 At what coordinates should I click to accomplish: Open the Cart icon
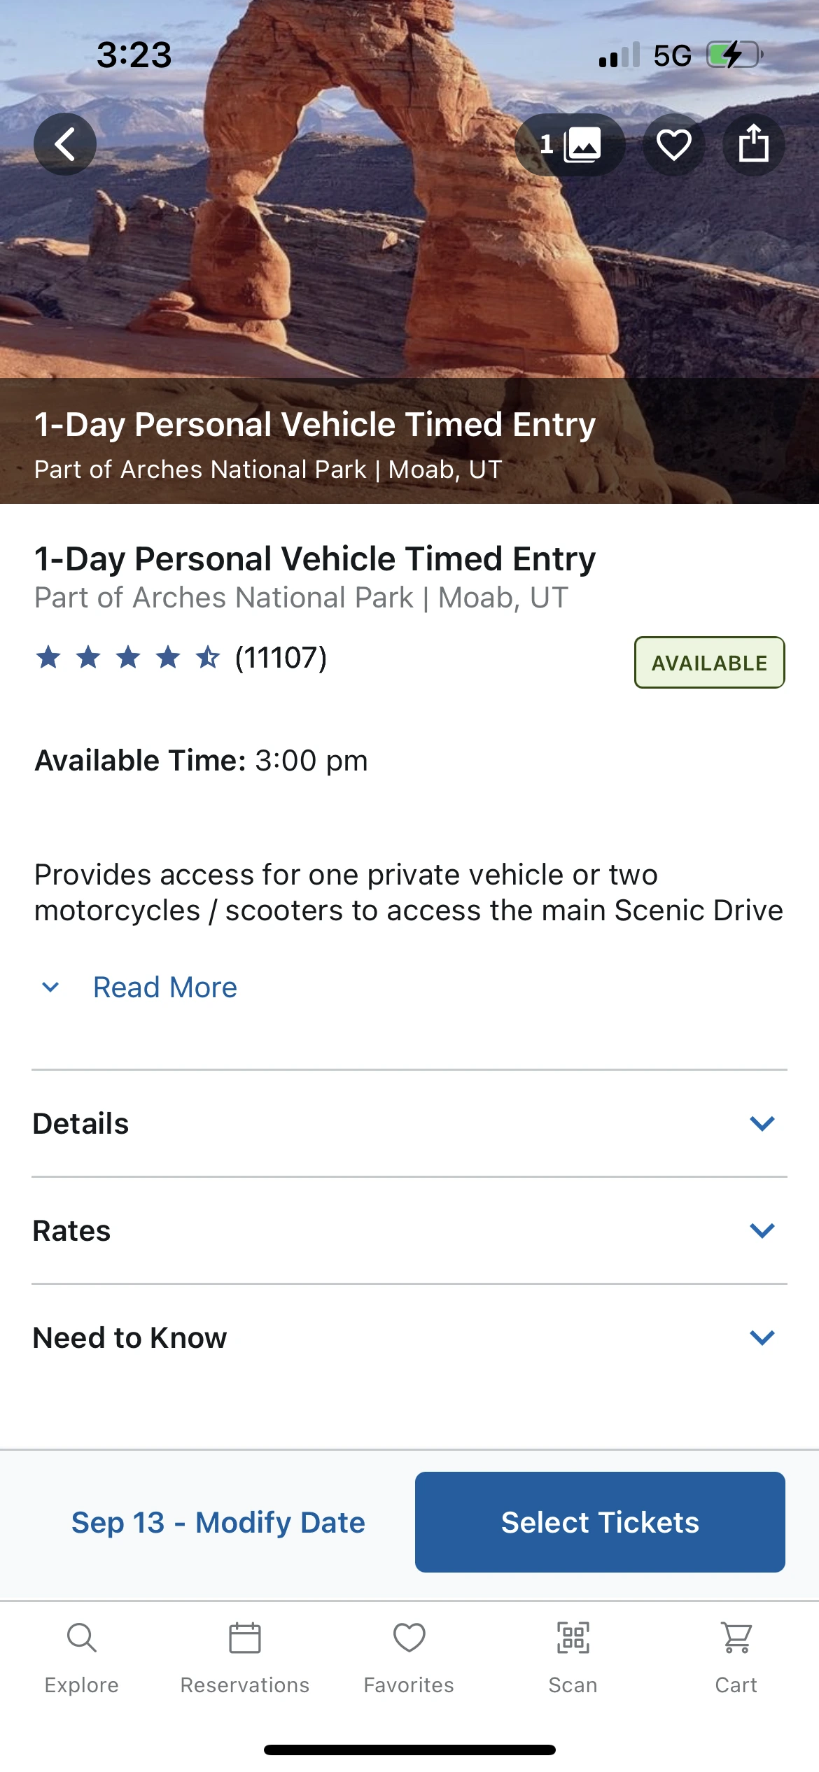pyautogui.click(x=736, y=1658)
